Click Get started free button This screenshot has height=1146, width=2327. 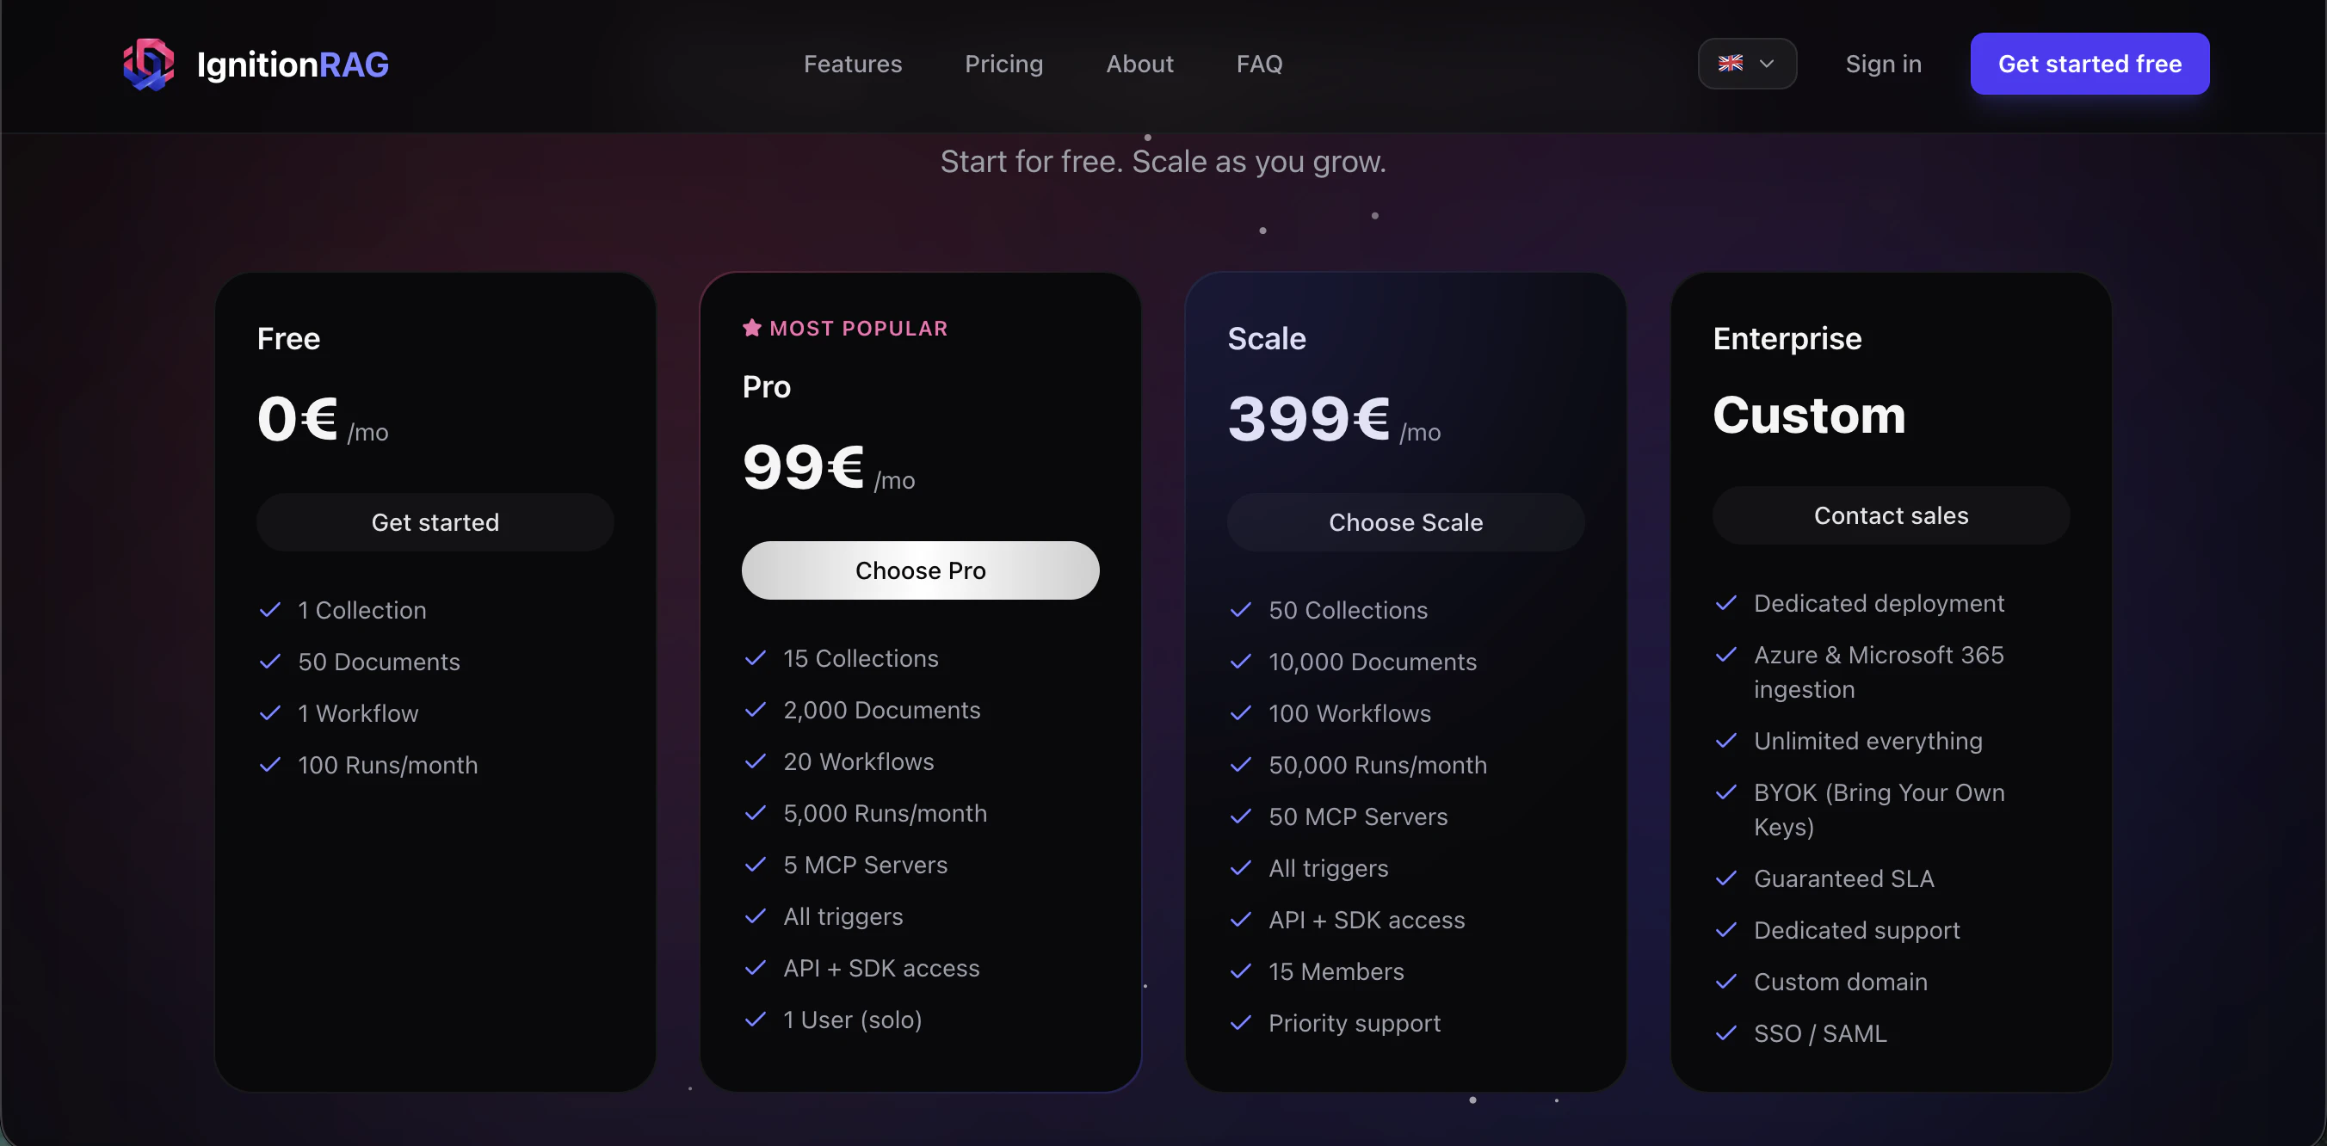click(2089, 63)
